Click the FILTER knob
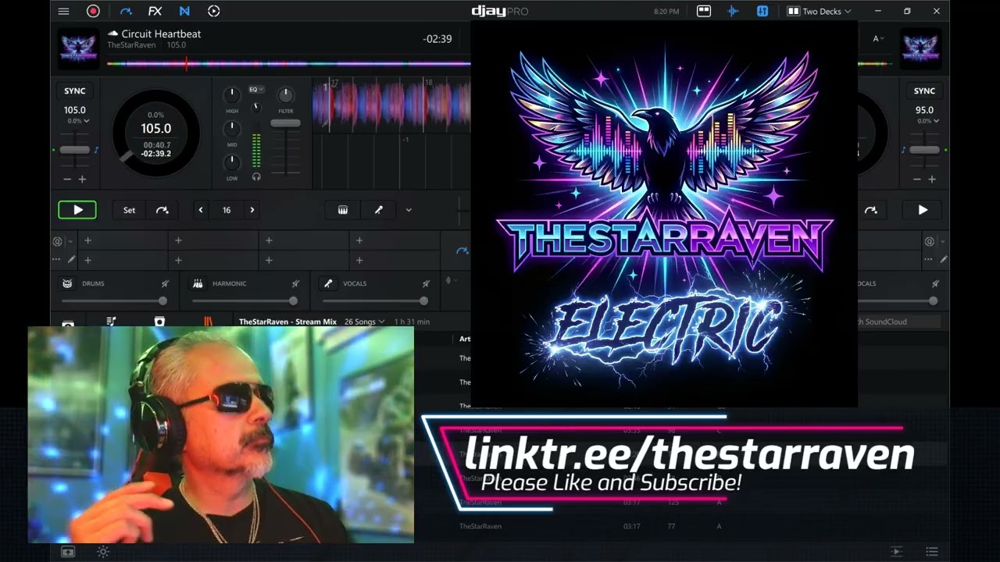The height and width of the screenshot is (562, 1000). point(286,95)
